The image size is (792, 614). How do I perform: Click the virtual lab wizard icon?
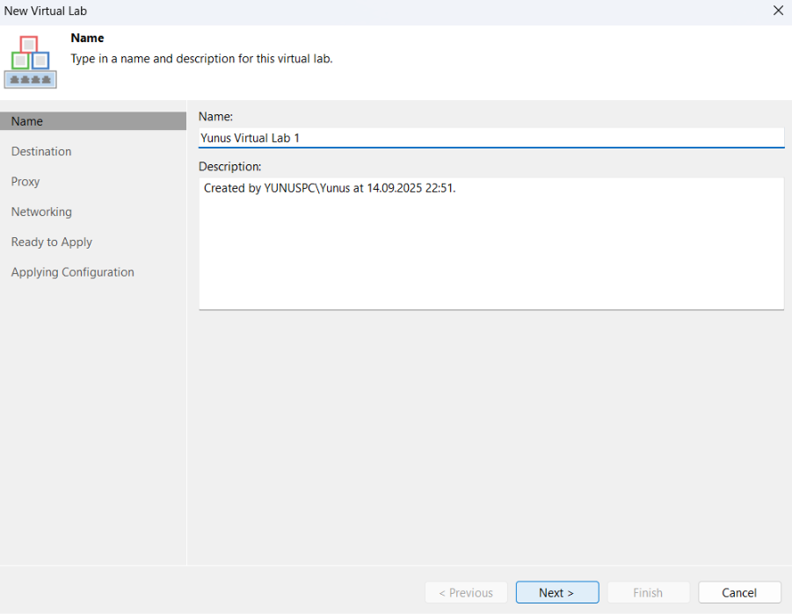[31, 61]
